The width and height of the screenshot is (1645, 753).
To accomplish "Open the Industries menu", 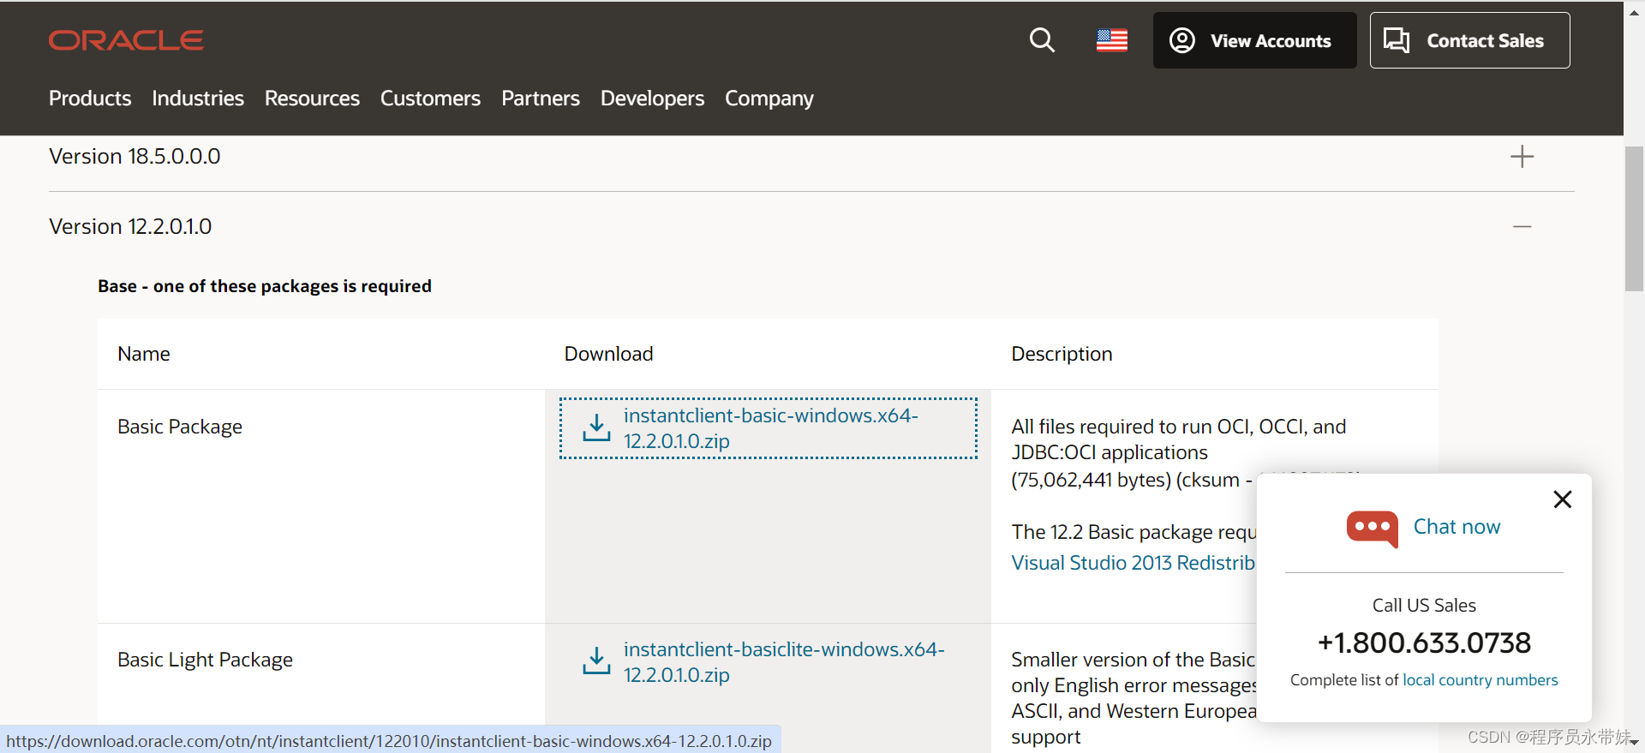I will (198, 99).
